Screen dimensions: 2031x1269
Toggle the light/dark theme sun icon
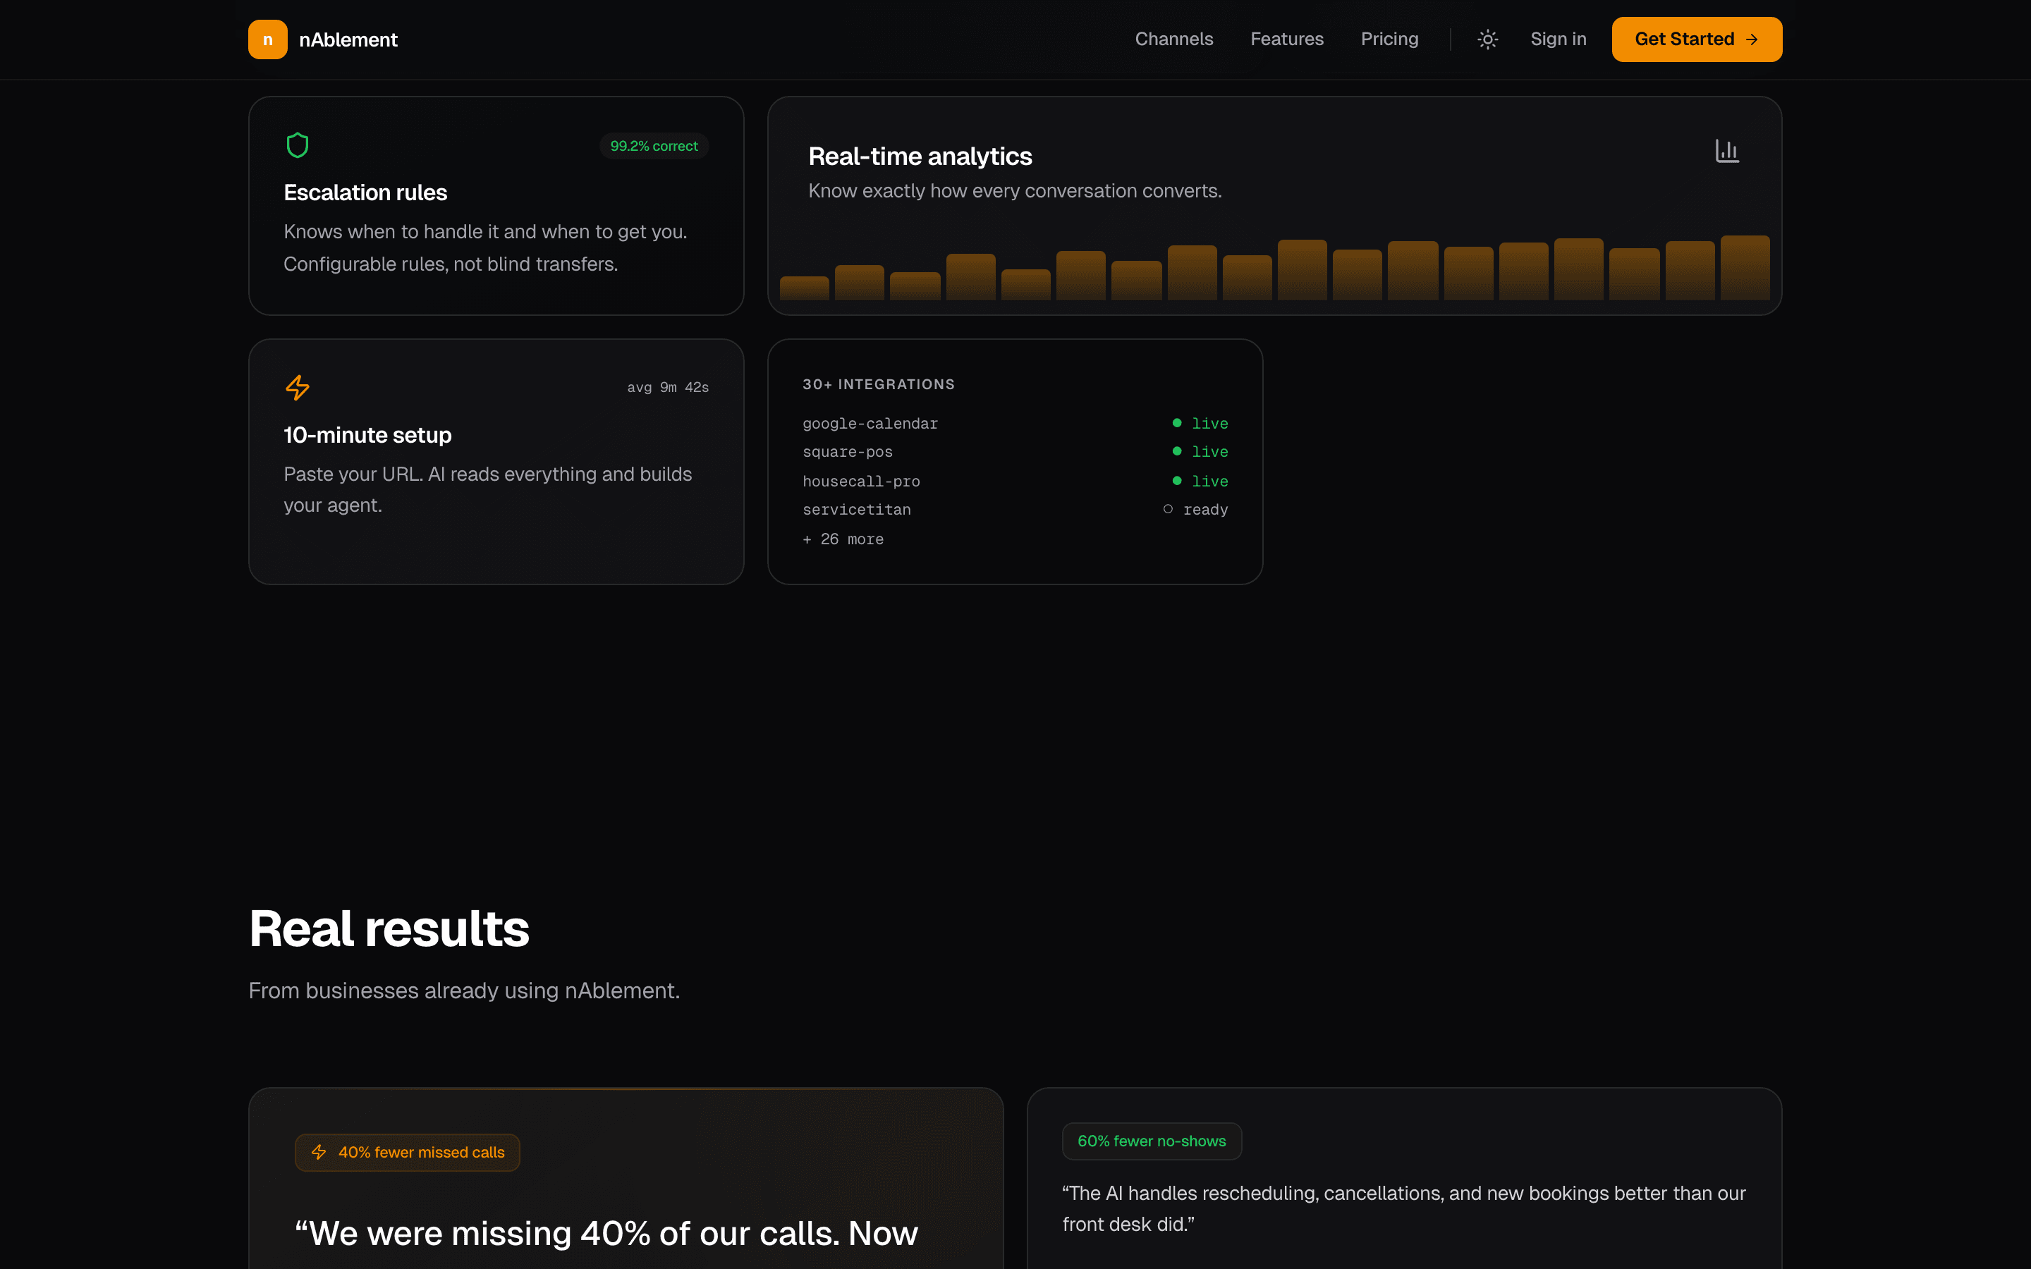coord(1487,39)
